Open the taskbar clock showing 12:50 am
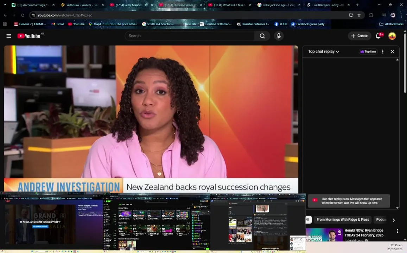 (395, 247)
